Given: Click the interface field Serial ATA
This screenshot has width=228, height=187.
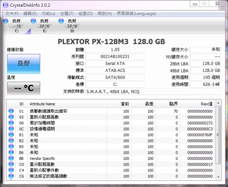Looking at the screenshot, I should pos(115,64).
